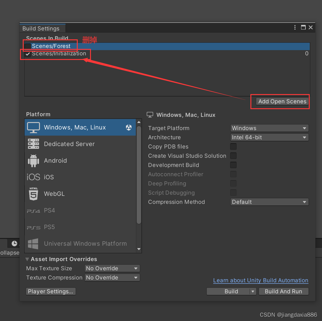Select the Dedicated Server platform icon
The height and width of the screenshot is (321, 322).
pos(33,144)
